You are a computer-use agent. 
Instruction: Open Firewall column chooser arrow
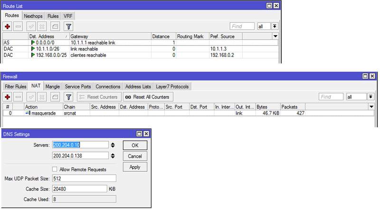pyautogui.click(x=371, y=107)
